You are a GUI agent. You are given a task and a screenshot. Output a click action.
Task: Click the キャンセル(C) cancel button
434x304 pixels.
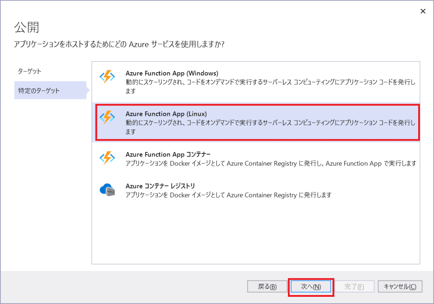pos(400,286)
